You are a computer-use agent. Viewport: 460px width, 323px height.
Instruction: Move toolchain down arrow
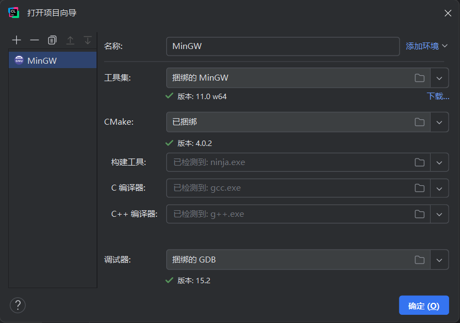pyautogui.click(x=88, y=40)
